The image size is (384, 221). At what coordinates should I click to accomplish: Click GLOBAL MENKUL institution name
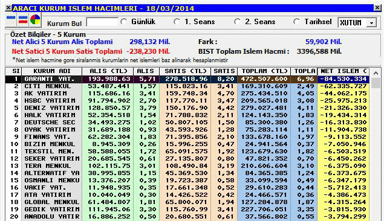[51, 202]
